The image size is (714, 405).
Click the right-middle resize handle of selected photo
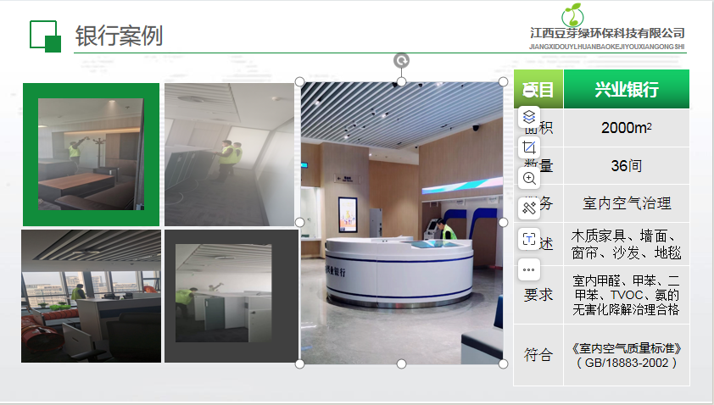[x=503, y=222]
